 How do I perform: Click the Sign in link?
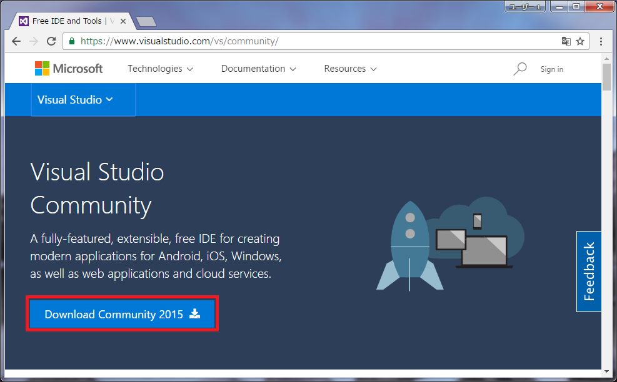click(552, 69)
